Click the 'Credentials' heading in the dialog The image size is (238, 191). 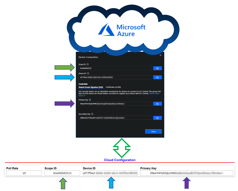pyautogui.click(x=83, y=84)
